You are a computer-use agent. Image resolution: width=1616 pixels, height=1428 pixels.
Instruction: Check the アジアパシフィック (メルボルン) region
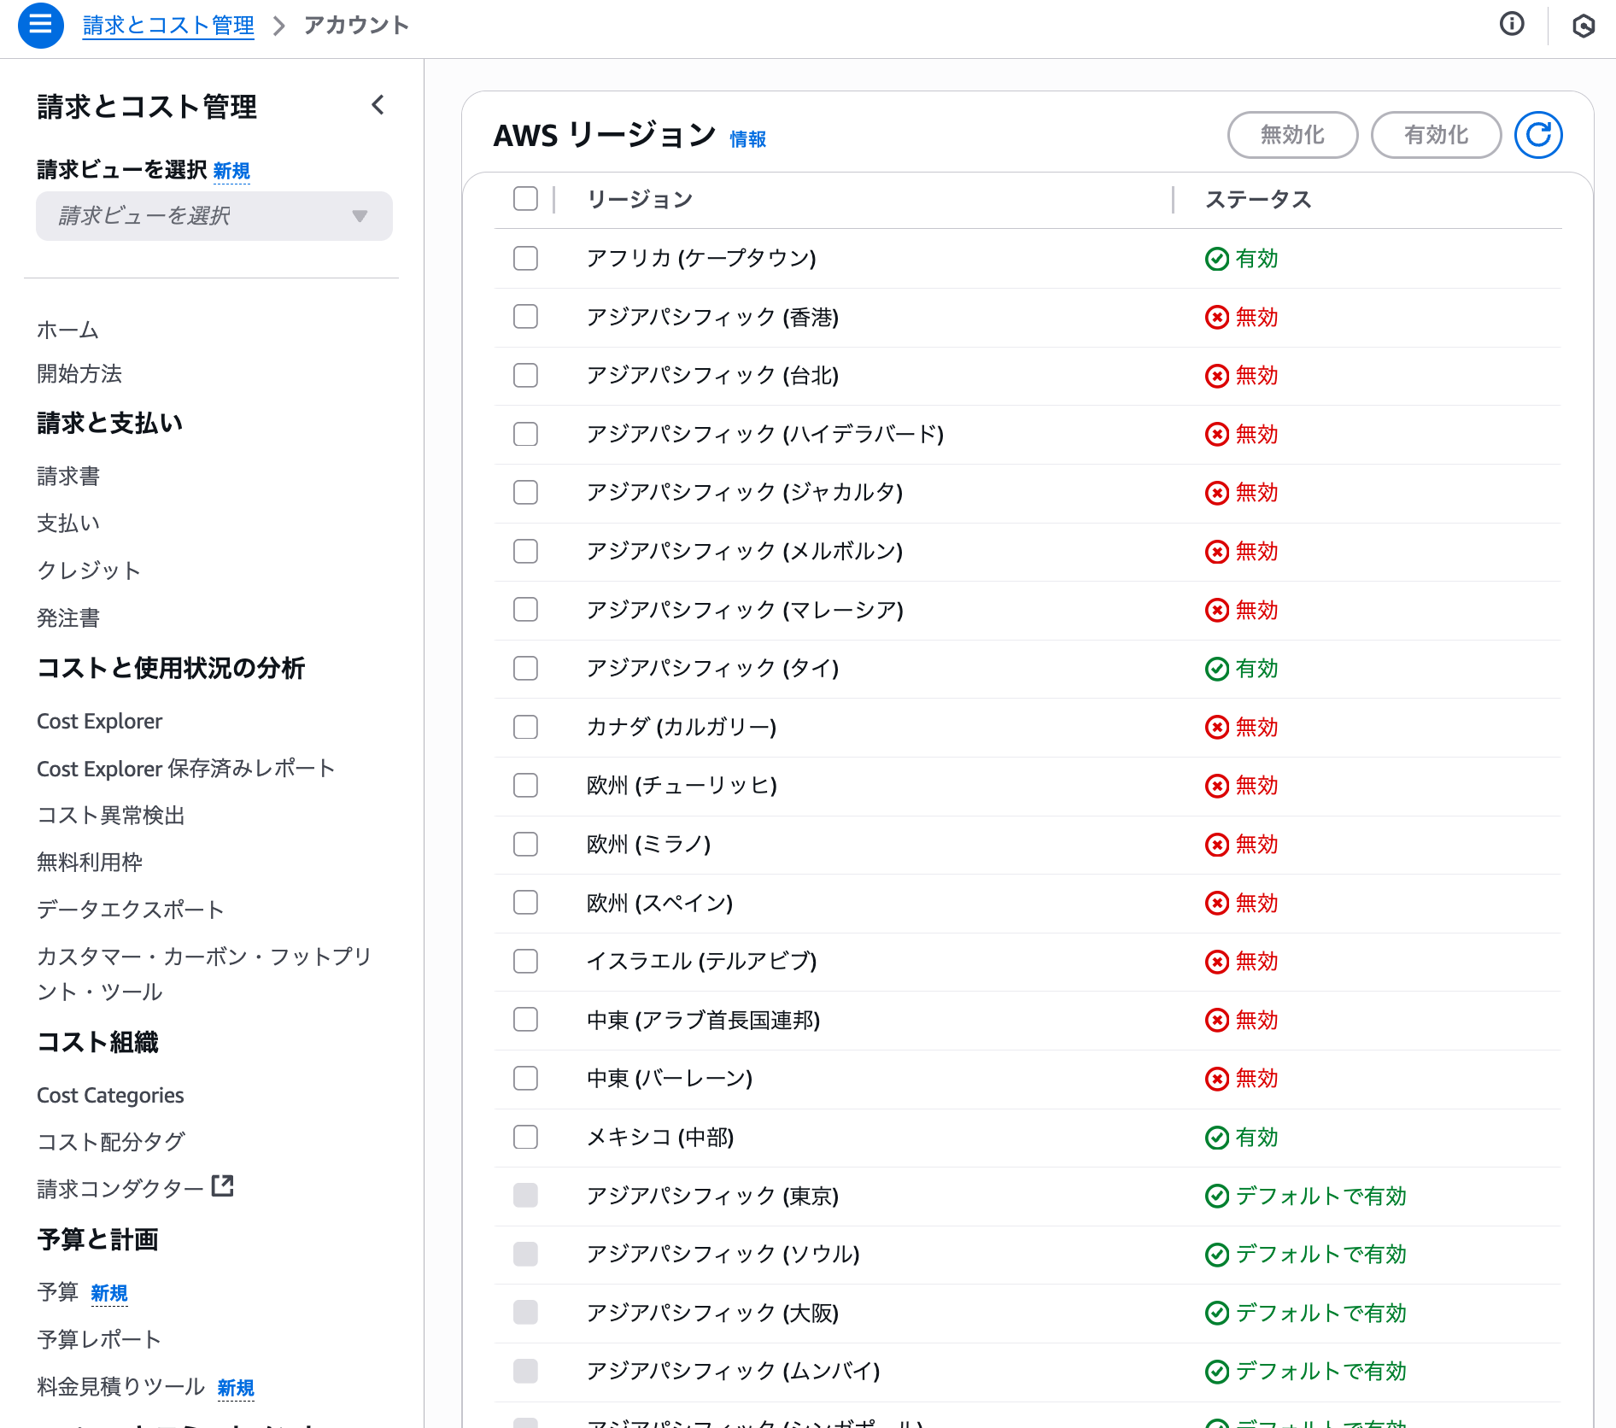(525, 551)
